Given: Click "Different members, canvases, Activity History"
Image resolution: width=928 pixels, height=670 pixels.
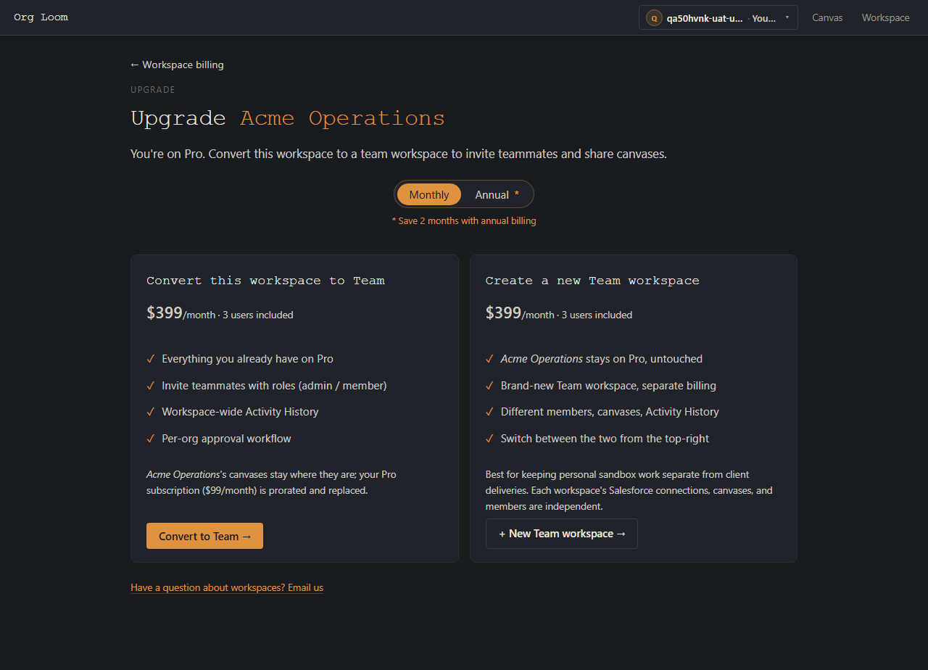Looking at the screenshot, I should click(610, 412).
